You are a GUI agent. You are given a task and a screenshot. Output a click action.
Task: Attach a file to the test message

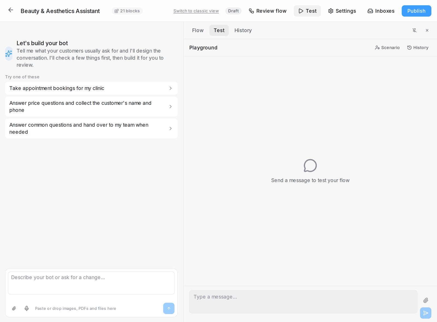coord(426,300)
